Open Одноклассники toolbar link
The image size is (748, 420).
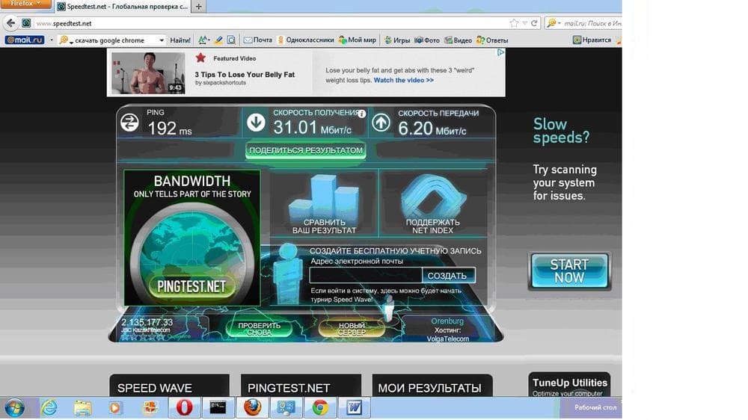pos(305,40)
